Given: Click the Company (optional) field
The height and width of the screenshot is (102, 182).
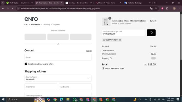Looking at the screenshot, I should coord(58,94).
